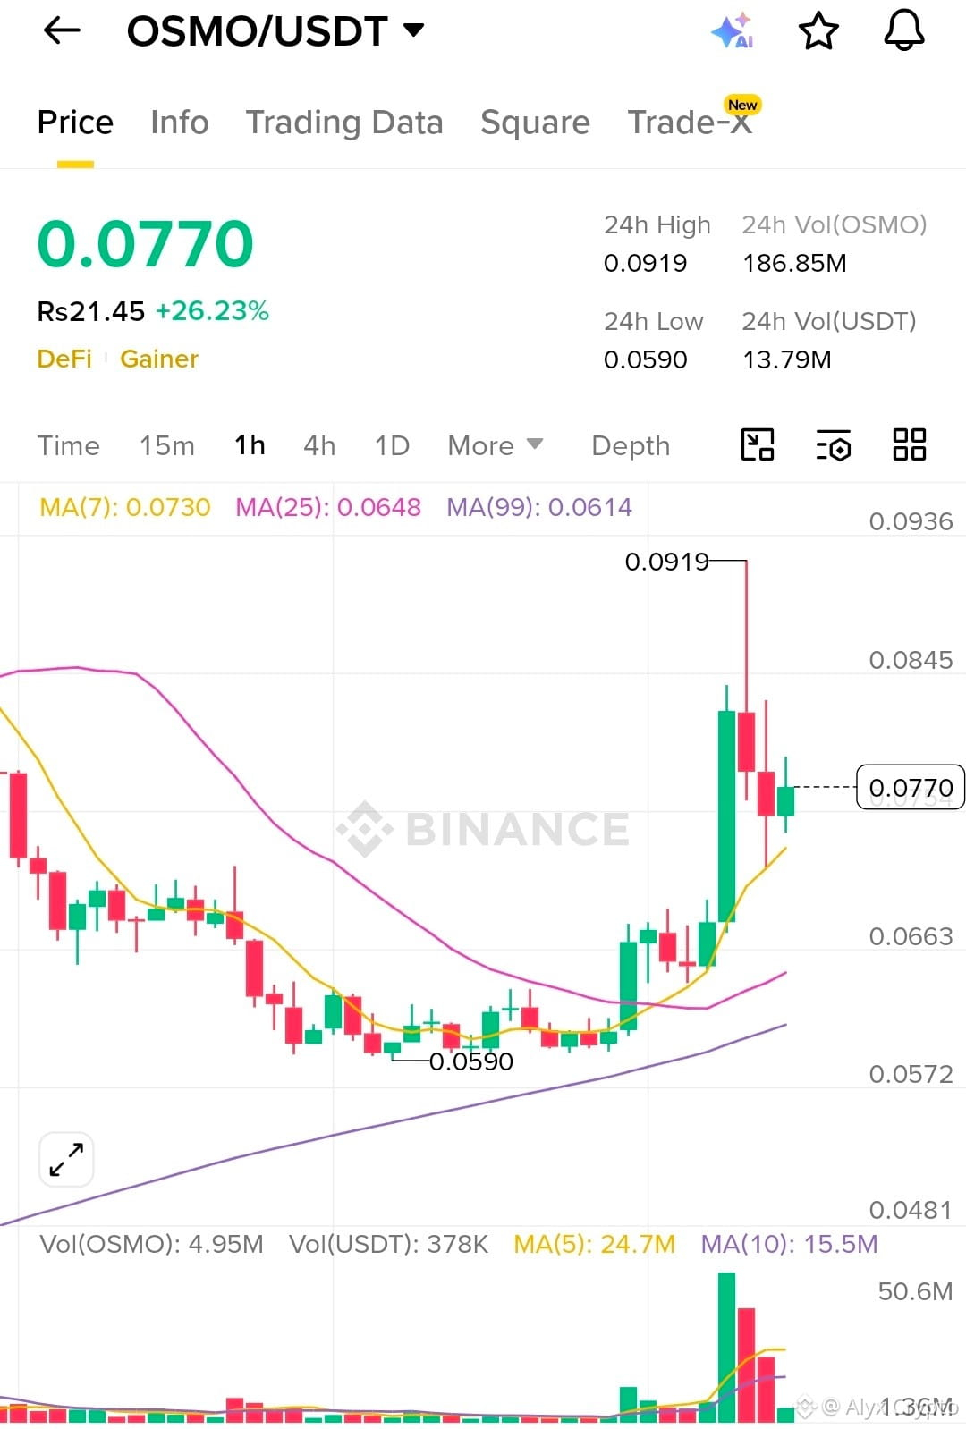Tap the volume MA(10): 15.5M label
The width and height of the screenshot is (966, 1429).
tap(789, 1244)
